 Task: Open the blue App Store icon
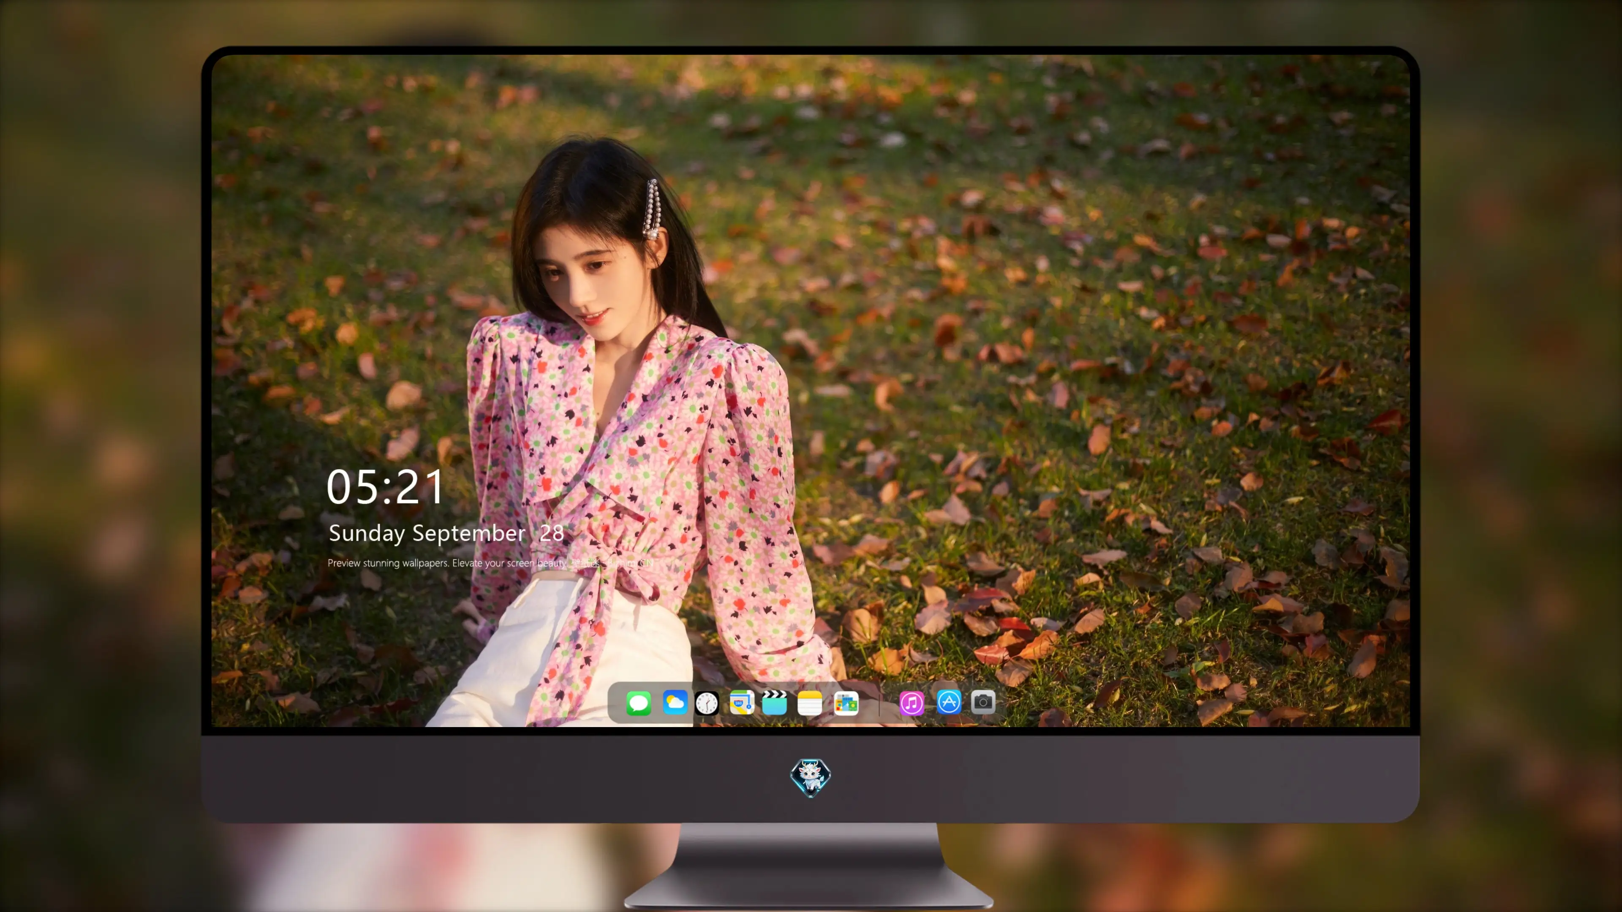click(x=948, y=702)
